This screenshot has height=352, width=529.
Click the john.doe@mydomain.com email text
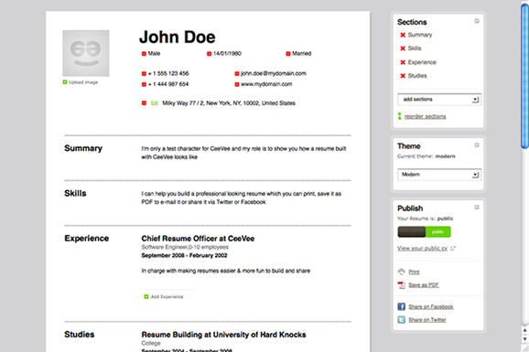[274, 73]
